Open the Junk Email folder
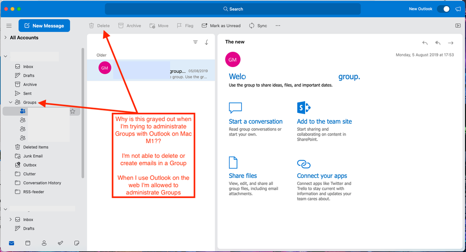Viewport: 466px width, 252px height. point(33,156)
